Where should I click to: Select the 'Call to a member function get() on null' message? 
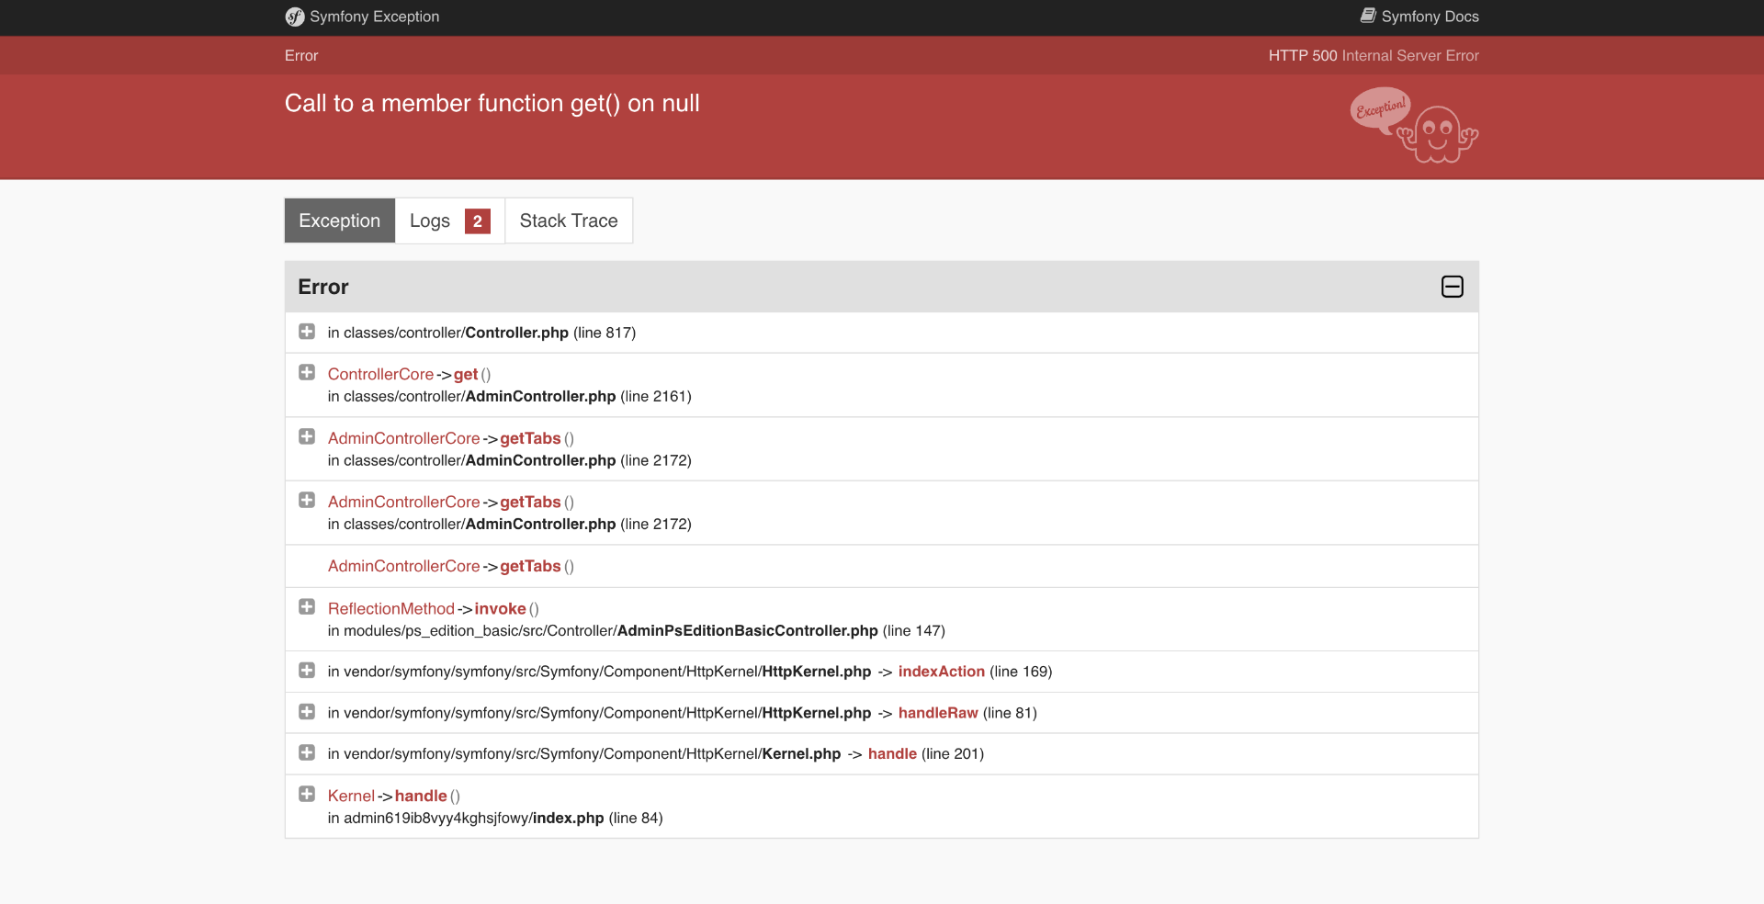(492, 103)
